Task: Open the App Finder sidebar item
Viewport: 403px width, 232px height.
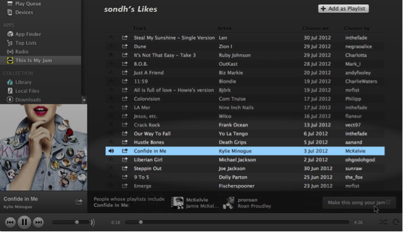Action: 24,34
